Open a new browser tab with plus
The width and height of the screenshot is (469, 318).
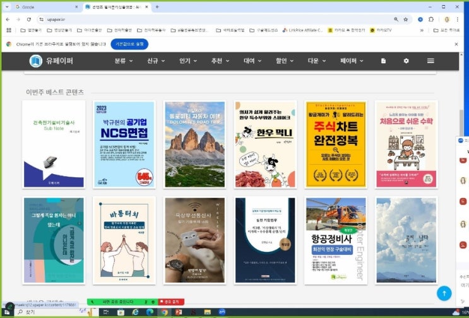[x=157, y=7]
